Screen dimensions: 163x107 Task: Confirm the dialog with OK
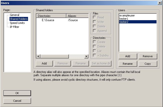17,93
